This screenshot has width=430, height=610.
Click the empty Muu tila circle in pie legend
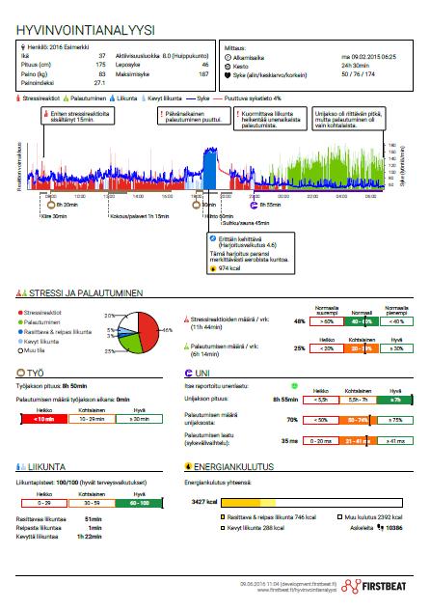20,350
